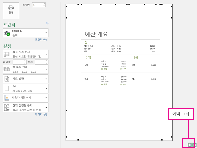Screen dimensions: 197x148
Task: Open 페이지 설정 page setup link
Action: coord(41,114)
